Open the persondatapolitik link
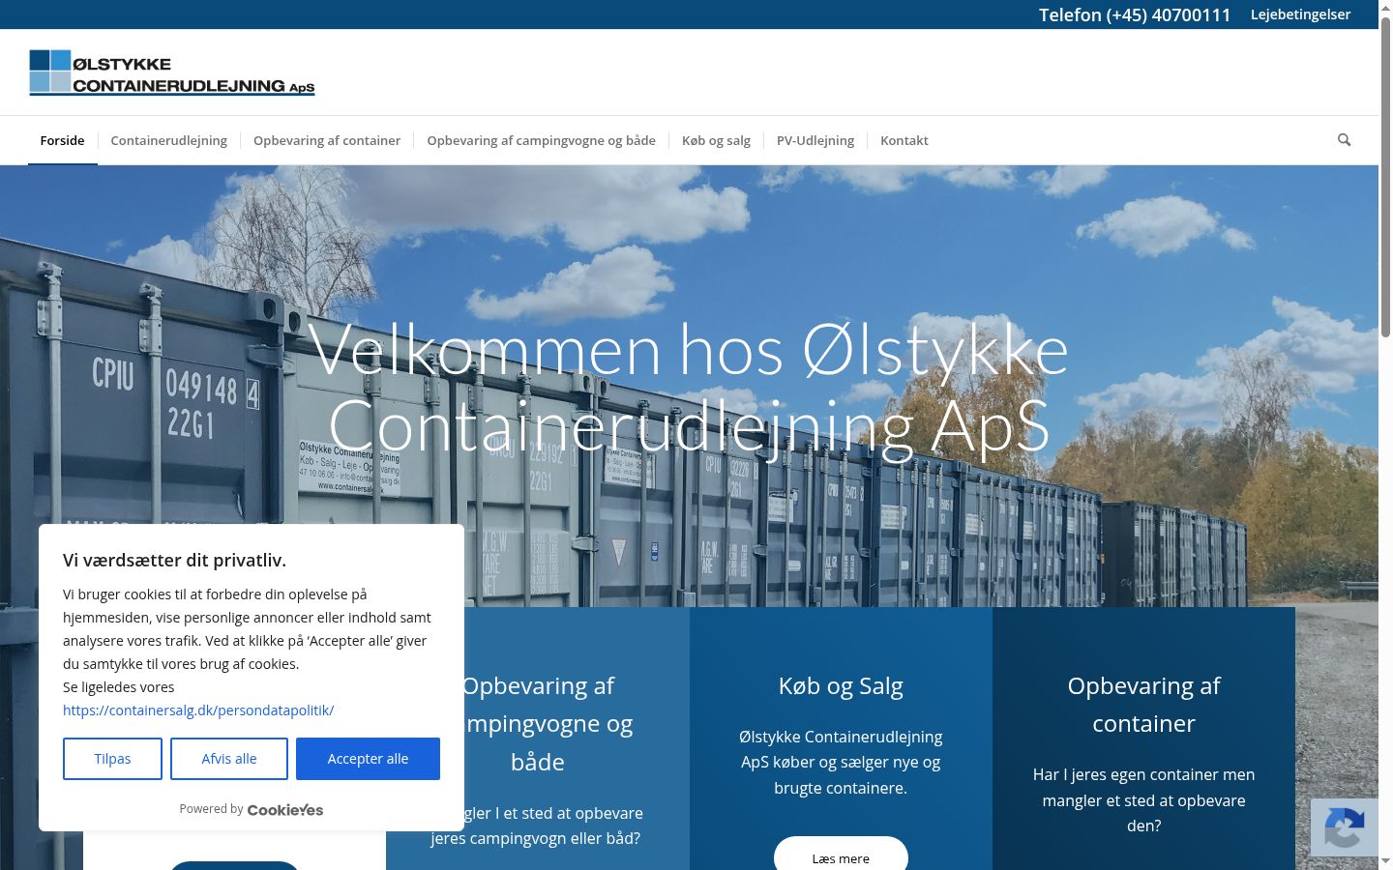This screenshot has width=1393, height=870. [198, 710]
